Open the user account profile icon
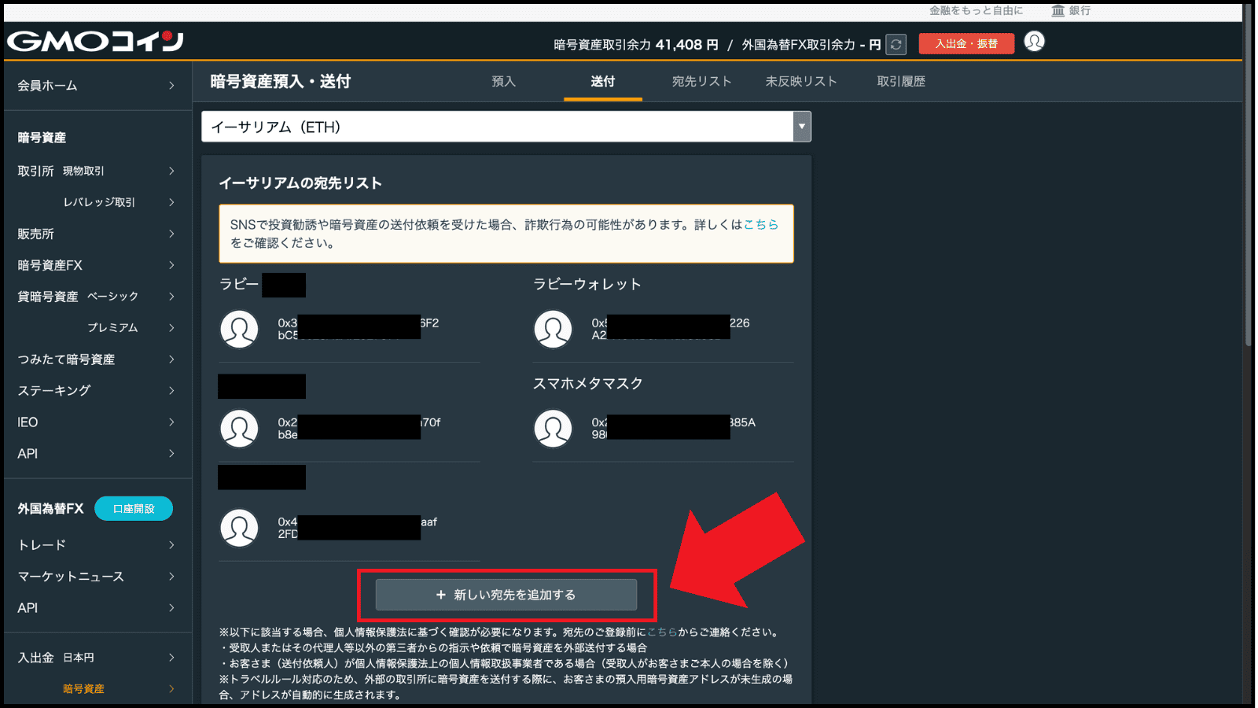The width and height of the screenshot is (1258, 708). pyautogui.click(x=1034, y=42)
